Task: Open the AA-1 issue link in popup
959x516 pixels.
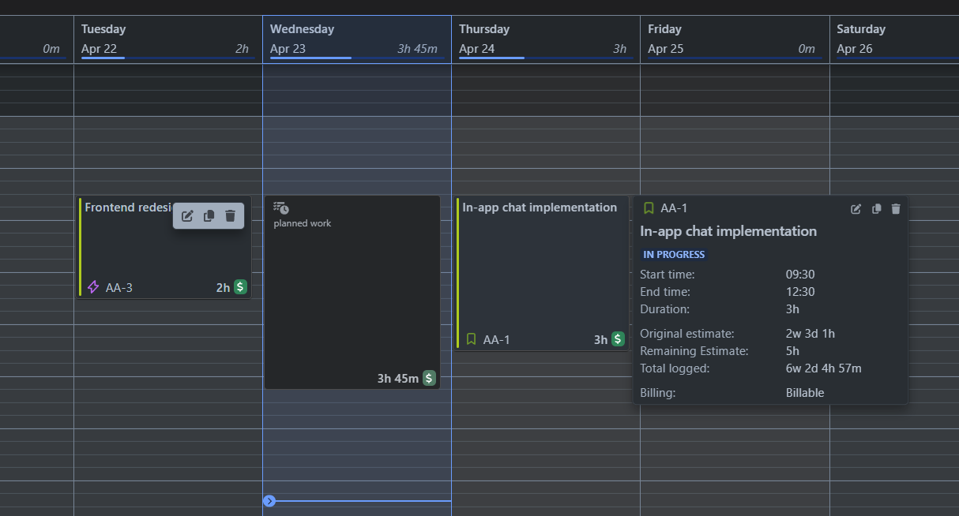Action: click(x=674, y=208)
